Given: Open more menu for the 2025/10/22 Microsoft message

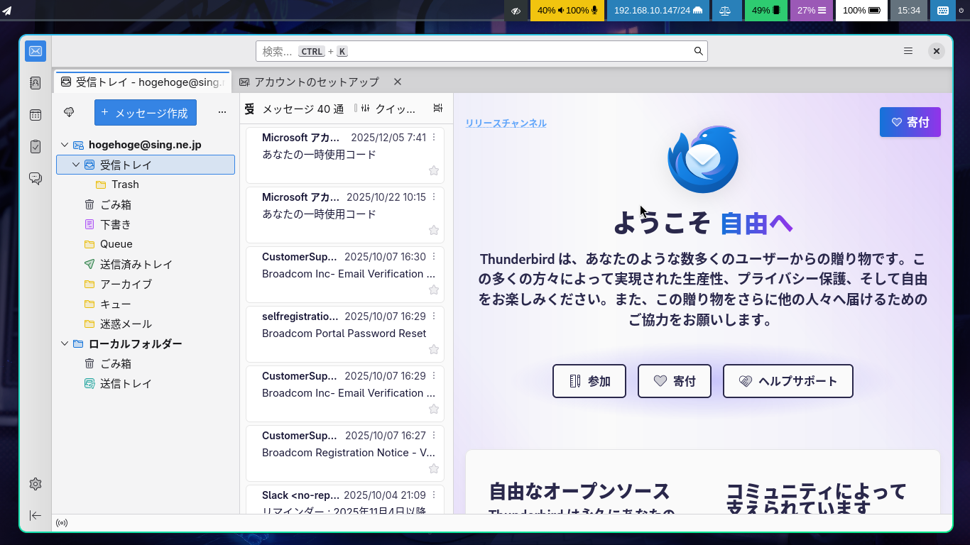Looking at the screenshot, I should click(434, 197).
